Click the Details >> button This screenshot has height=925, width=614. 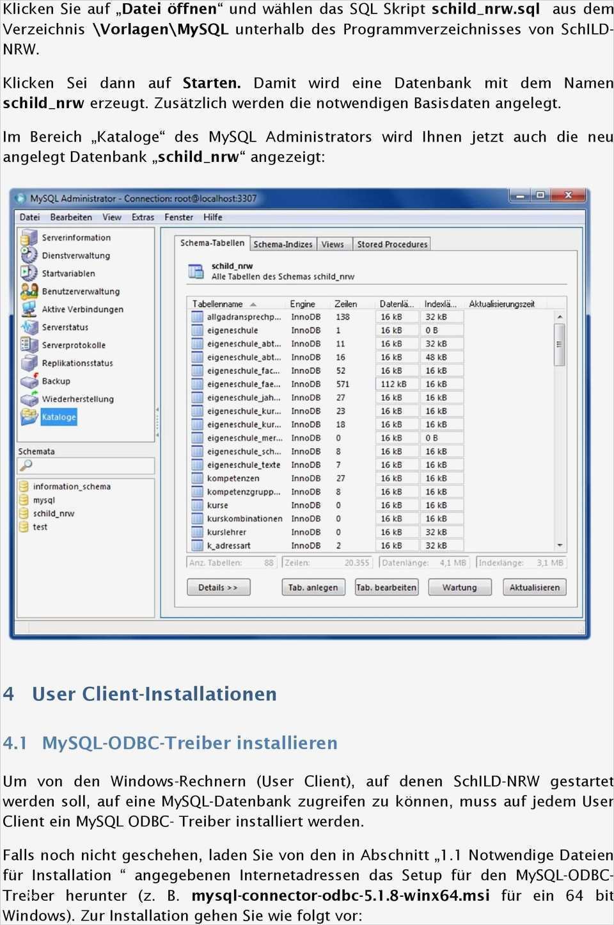point(218,588)
